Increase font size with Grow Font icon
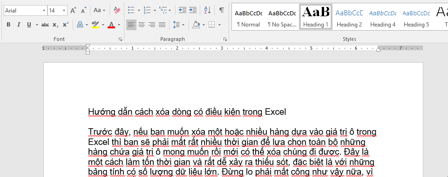This screenshot has height=177, width=448. point(73,11)
